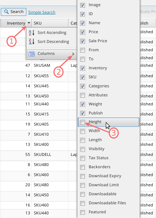The width and height of the screenshot is (156, 218).
Task: Enable the Featured column checkbox
Action: point(83,212)
